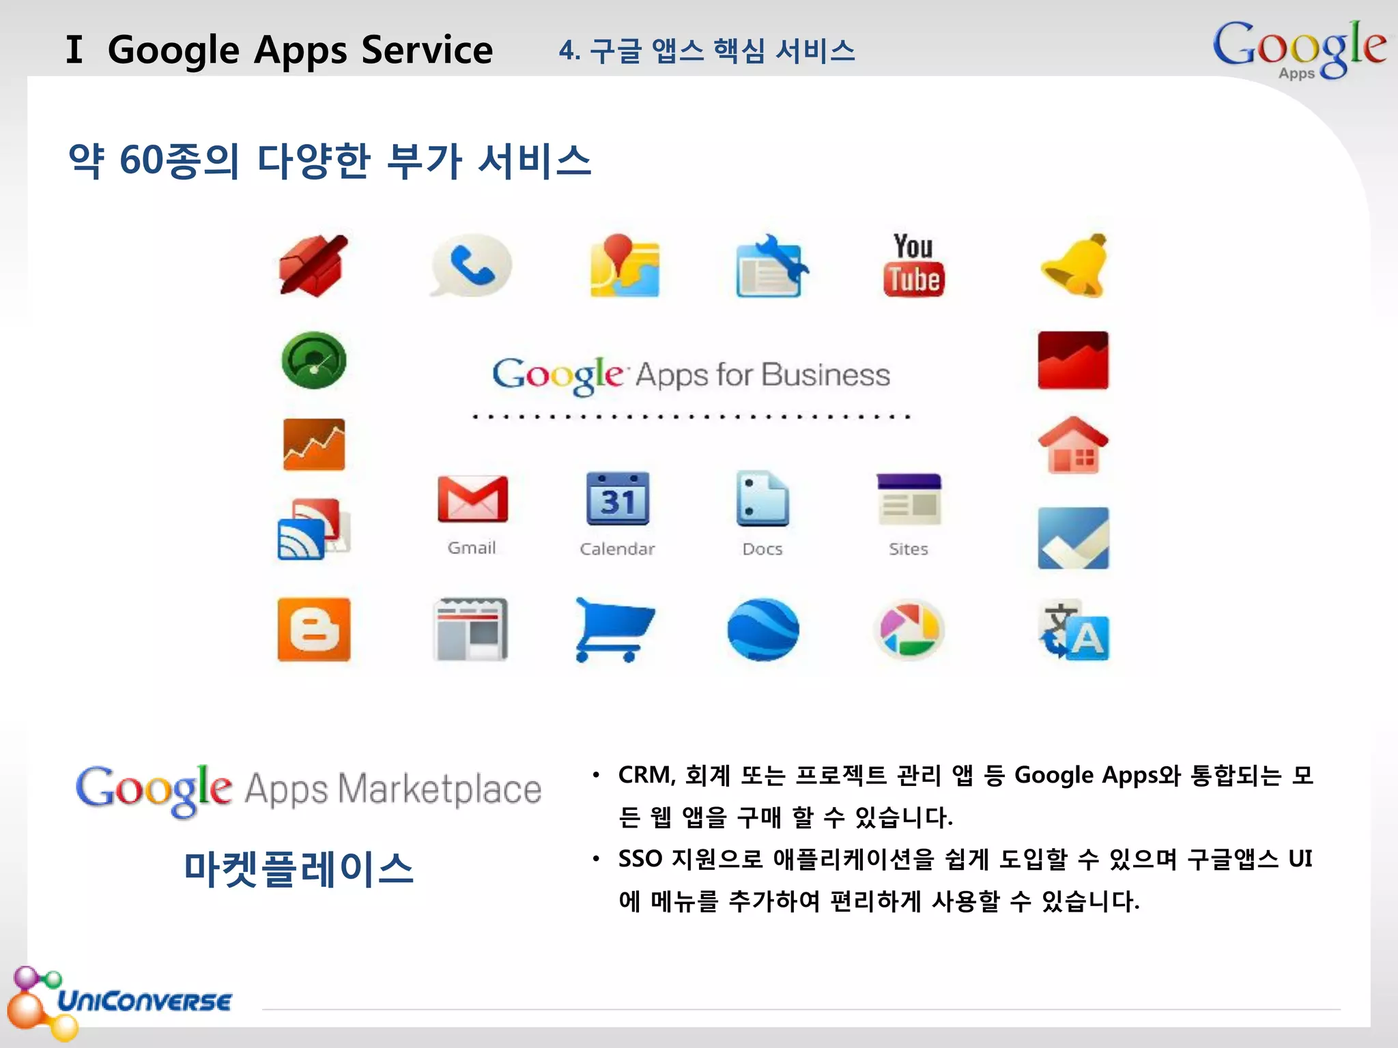Select the Google Voice phone icon
The height and width of the screenshot is (1048, 1398).
[470, 265]
